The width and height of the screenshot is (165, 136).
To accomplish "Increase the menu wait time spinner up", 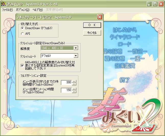I will [74, 81].
